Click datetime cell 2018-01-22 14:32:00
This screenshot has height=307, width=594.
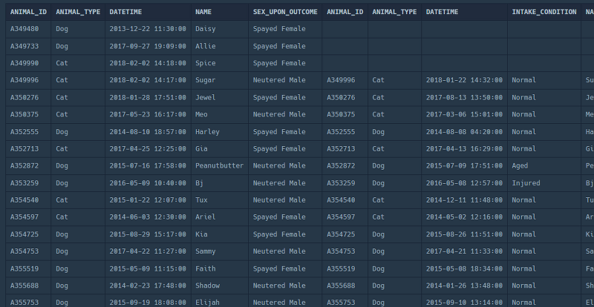(464, 80)
